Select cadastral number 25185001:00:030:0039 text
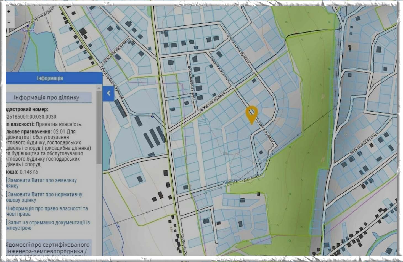Image resolution: width=403 pixels, height=262 pixels. pyautogui.click(x=31, y=117)
